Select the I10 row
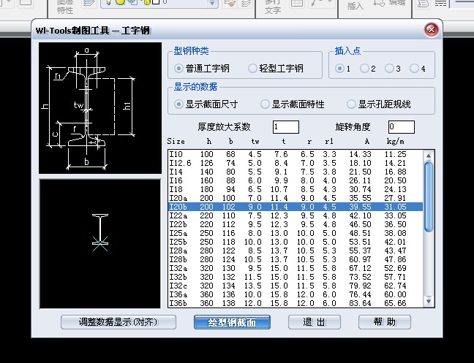Viewport: 474px width, 363px height. click(x=295, y=154)
